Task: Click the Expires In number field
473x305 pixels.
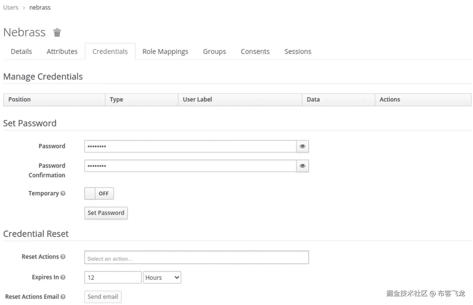Action: pyautogui.click(x=113, y=277)
